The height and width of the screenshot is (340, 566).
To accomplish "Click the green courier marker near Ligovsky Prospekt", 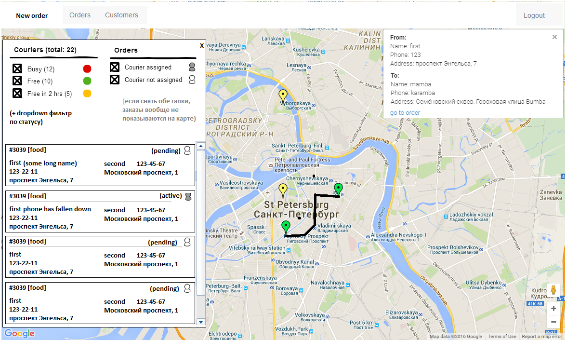I will [286, 226].
